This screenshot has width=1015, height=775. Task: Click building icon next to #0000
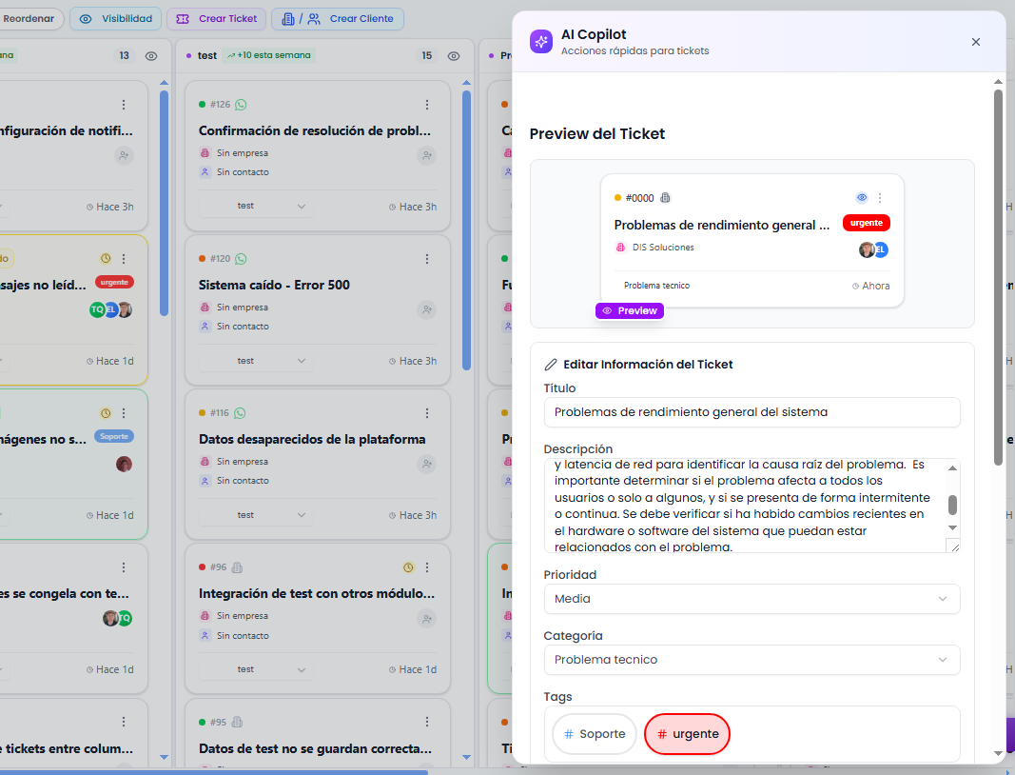click(665, 198)
